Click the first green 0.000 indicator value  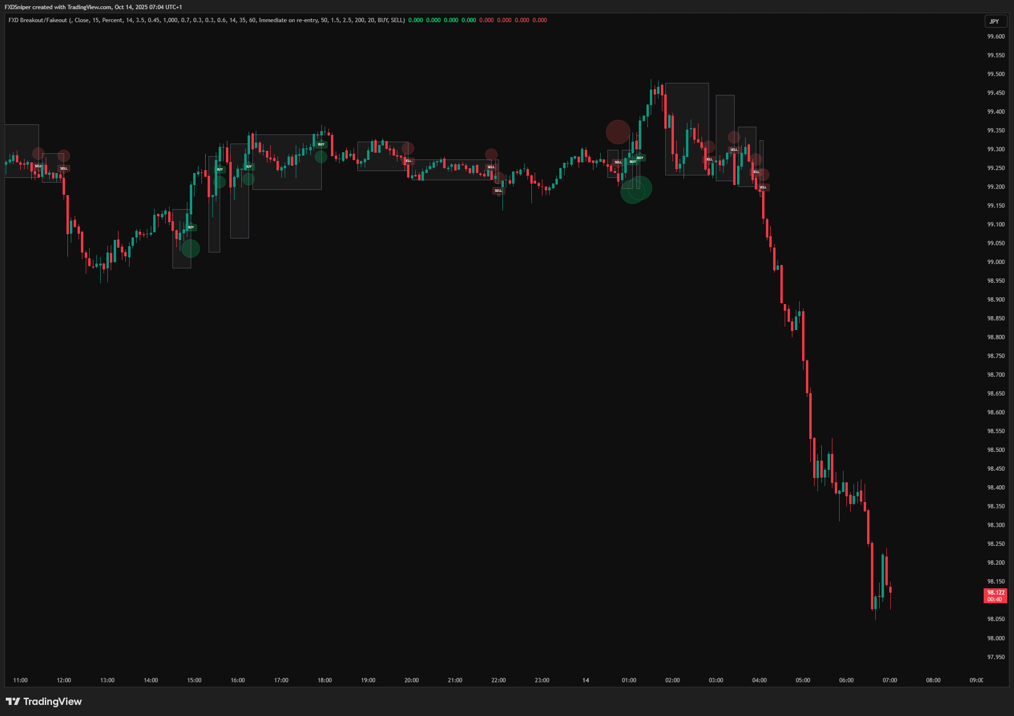pyautogui.click(x=415, y=20)
